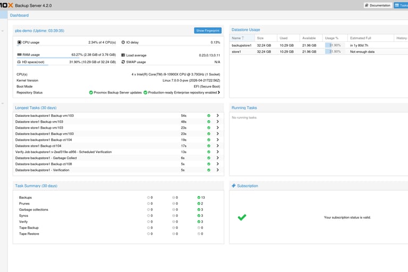Open details arrow for backupstore1 Backup ct/104

(x=217, y=140)
